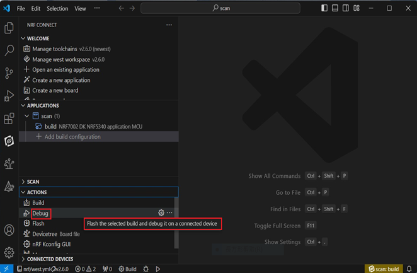The width and height of the screenshot is (417, 273).
Task: Open the Accounts icon in activity bar
Action: pos(9,231)
